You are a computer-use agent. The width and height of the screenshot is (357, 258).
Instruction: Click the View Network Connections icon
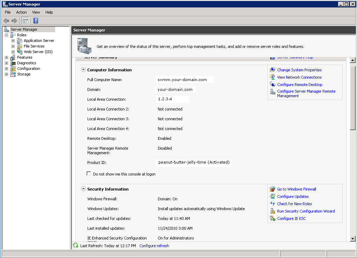coord(273,77)
